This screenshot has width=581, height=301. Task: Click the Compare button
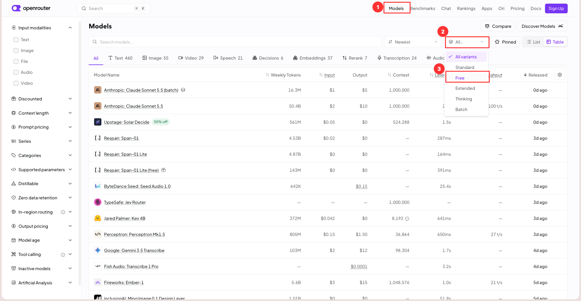point(498,26)
